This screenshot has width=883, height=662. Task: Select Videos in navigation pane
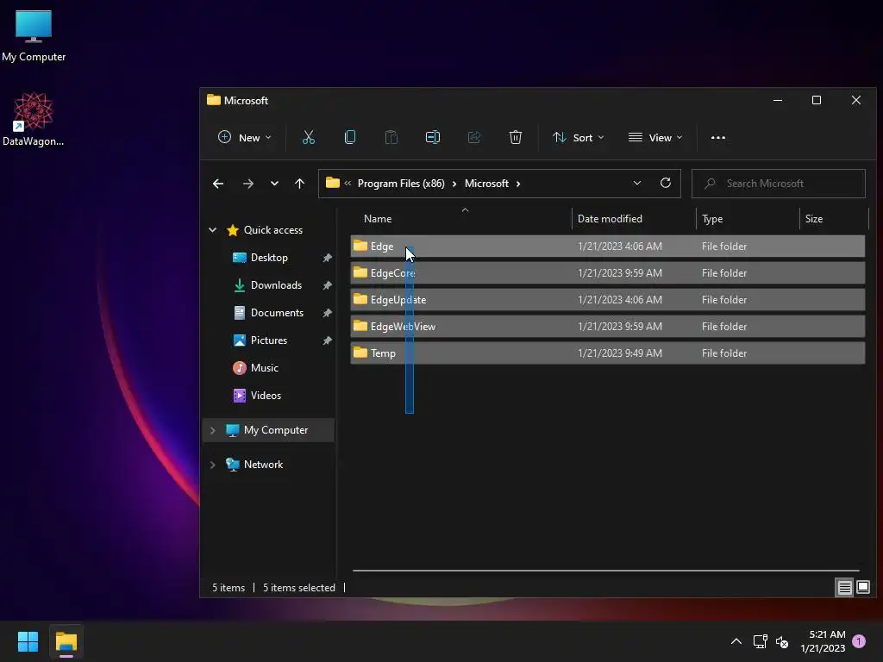click(266, 395)
